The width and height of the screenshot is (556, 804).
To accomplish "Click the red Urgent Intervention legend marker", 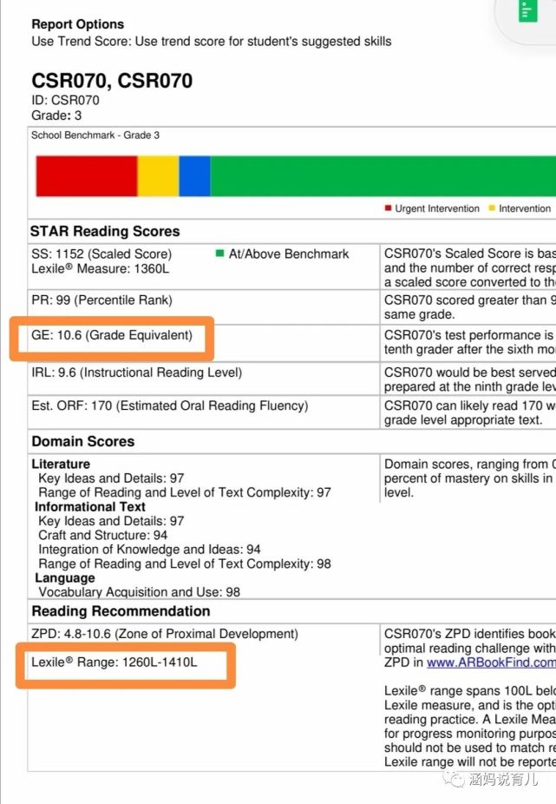I will 389,208.
